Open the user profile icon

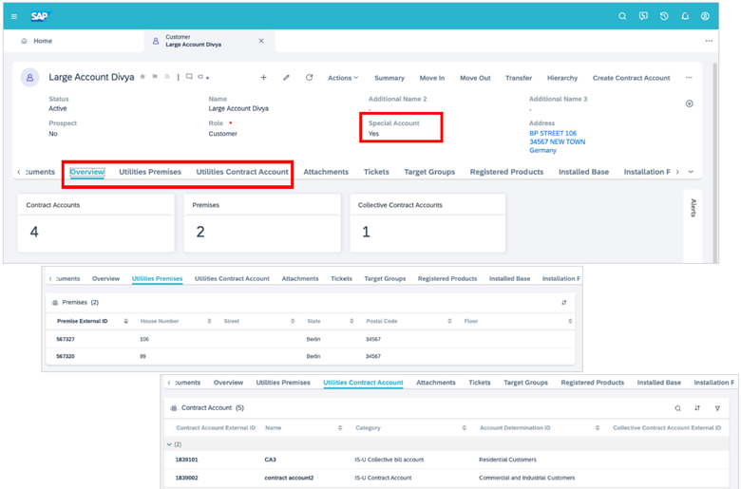[x=705, y=16]
